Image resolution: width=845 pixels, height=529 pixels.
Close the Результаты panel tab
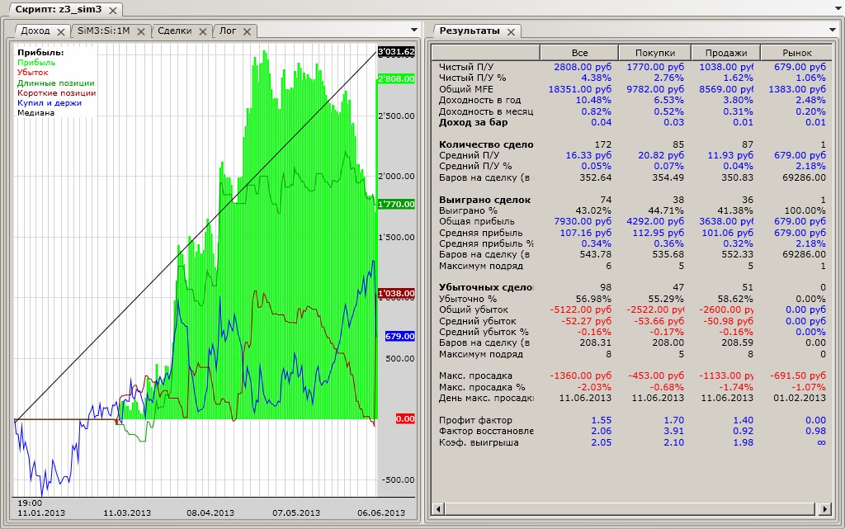pyautogui.click(x=511, y=31)
